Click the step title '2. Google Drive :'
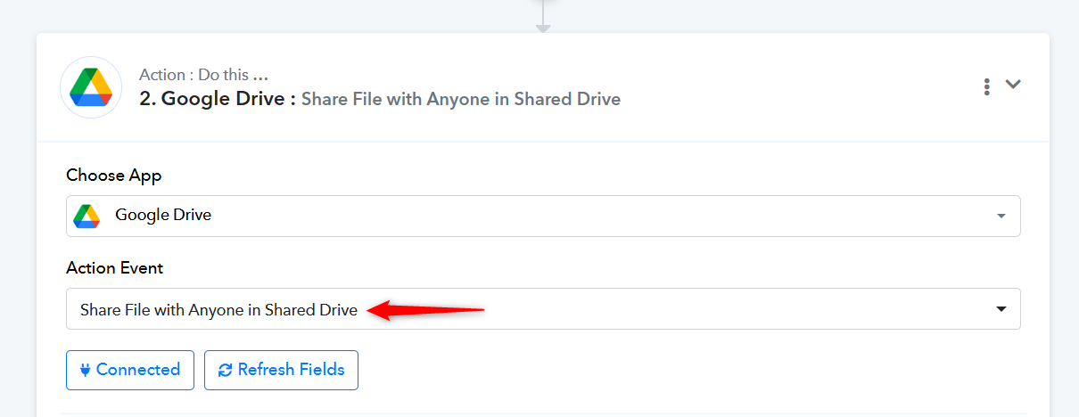 (218, 99)
